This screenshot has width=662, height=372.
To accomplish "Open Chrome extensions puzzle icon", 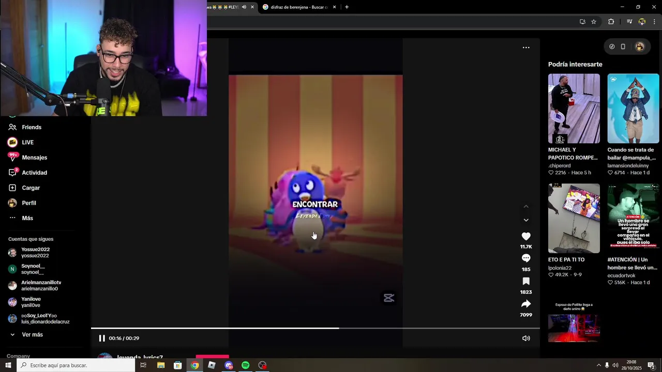I will click(611, 22).
